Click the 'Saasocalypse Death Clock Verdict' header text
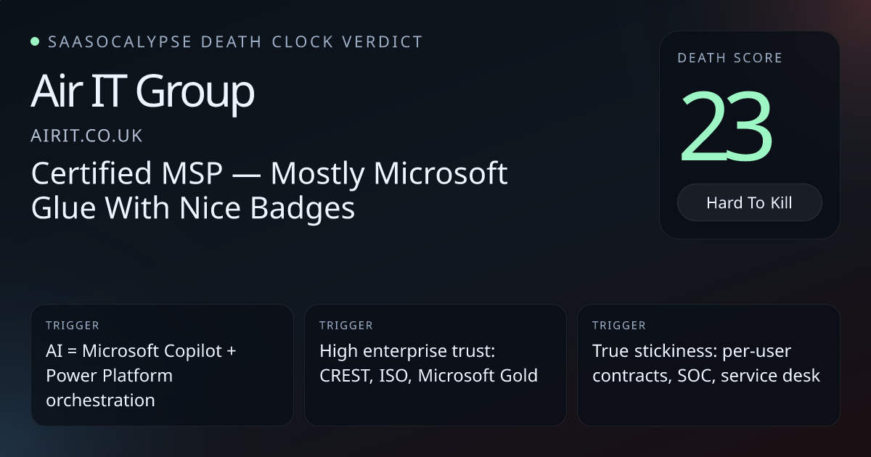The image size is (871, 457). point(235,41)
